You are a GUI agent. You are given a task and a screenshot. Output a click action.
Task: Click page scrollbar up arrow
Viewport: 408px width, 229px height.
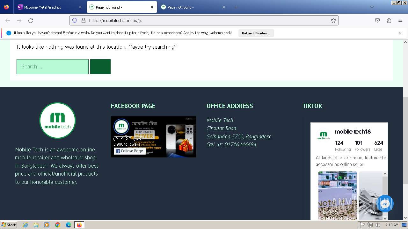[405, 42]
